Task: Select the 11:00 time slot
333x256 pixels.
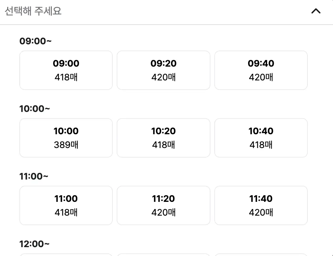Action: [x=66, y=205]
